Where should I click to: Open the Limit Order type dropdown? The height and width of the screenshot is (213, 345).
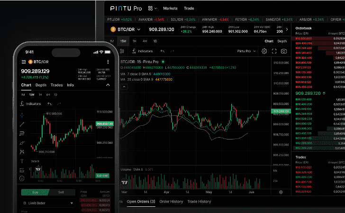[48, 203]
